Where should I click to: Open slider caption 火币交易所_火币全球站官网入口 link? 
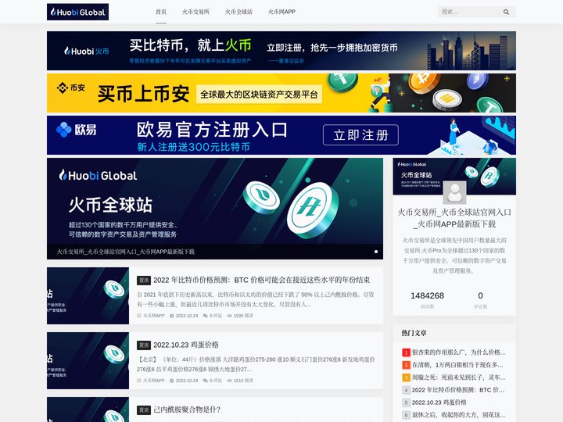click(126, 252)
